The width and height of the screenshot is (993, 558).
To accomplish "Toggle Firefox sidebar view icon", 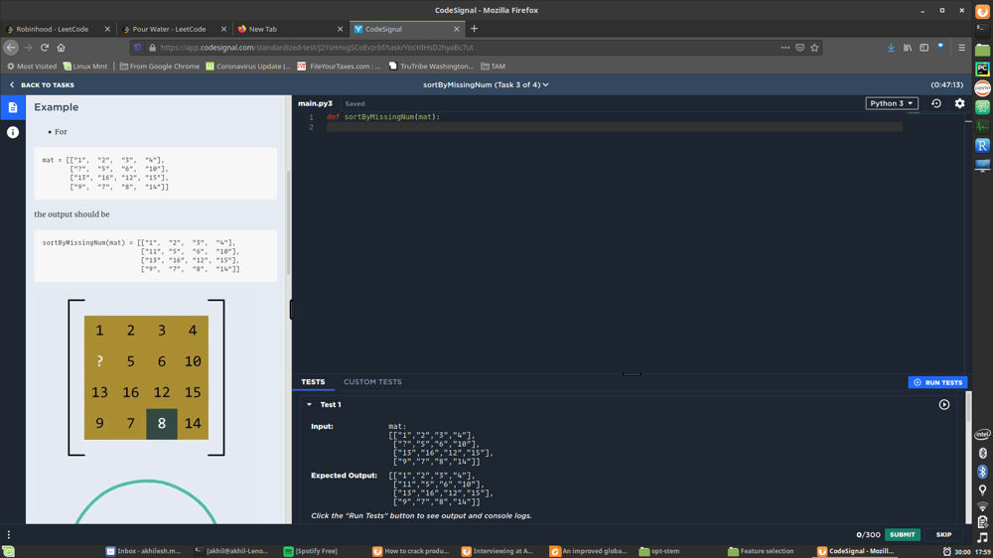I will (x=923, y=48).
